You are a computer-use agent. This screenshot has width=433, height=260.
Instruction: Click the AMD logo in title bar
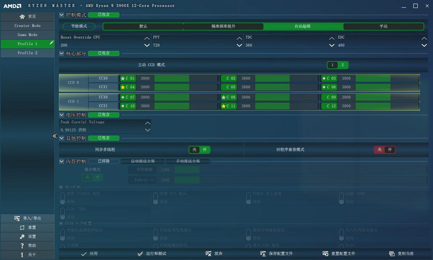coord(13,6)
